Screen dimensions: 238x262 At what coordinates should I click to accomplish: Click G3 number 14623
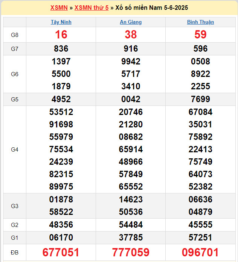pyautogui.click(x=131, y=199)
